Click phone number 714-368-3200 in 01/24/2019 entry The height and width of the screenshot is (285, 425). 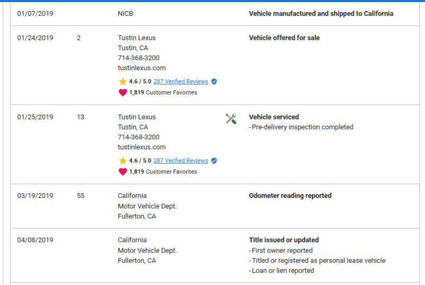click(138, 58)
